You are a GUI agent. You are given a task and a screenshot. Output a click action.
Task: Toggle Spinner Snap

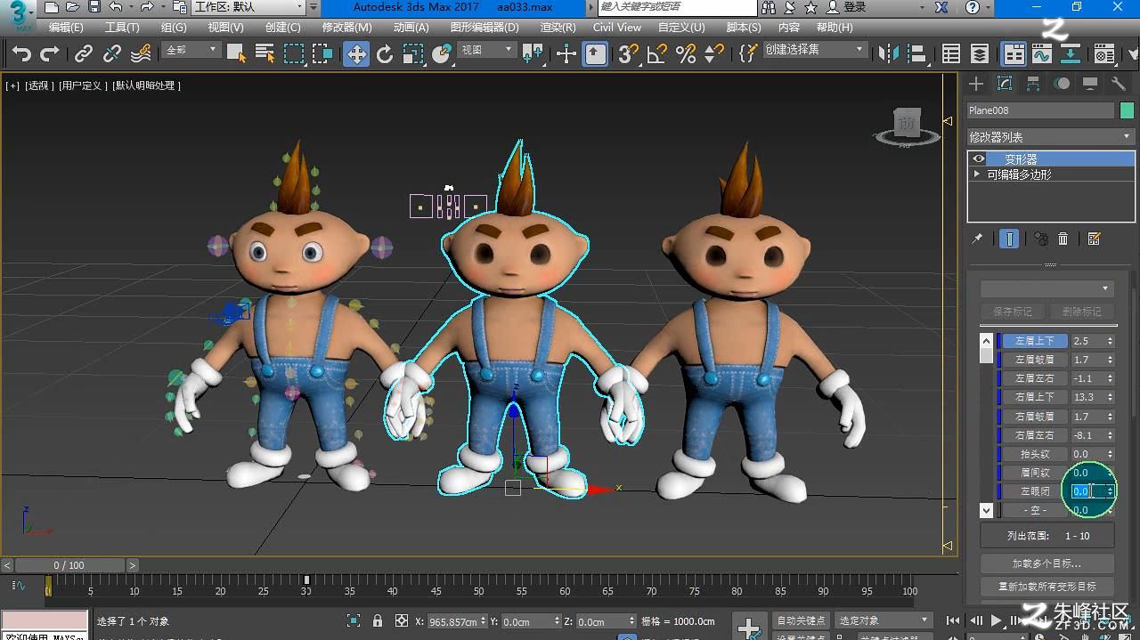click(713, 54)
